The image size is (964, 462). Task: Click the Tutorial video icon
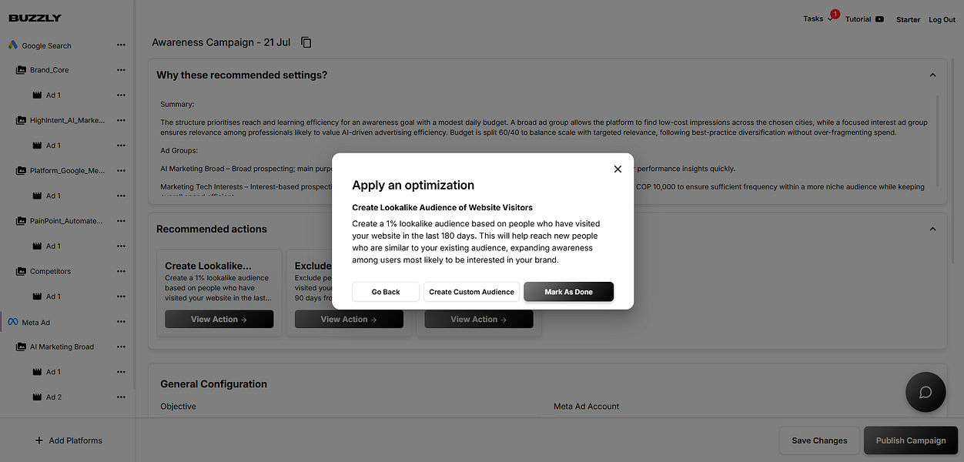point(879,19)
